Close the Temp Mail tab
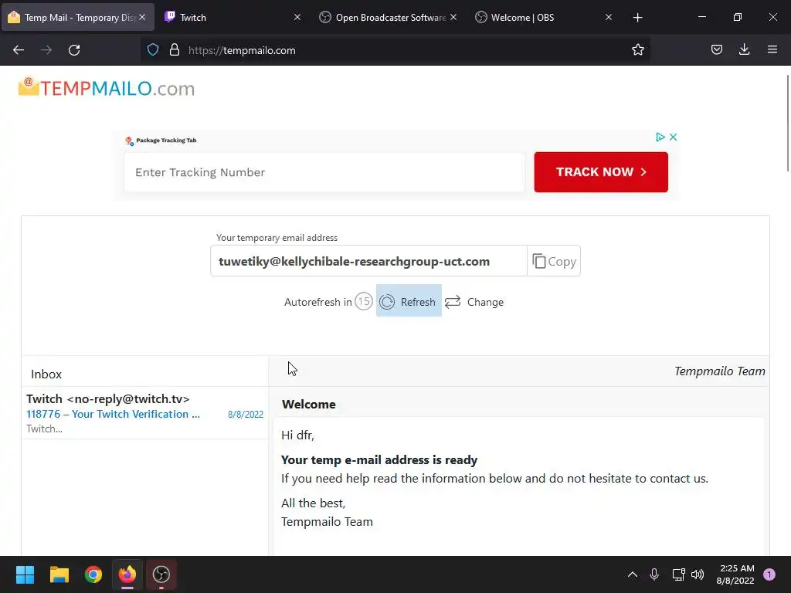This screenshot has width=791, height=593. 142,17
